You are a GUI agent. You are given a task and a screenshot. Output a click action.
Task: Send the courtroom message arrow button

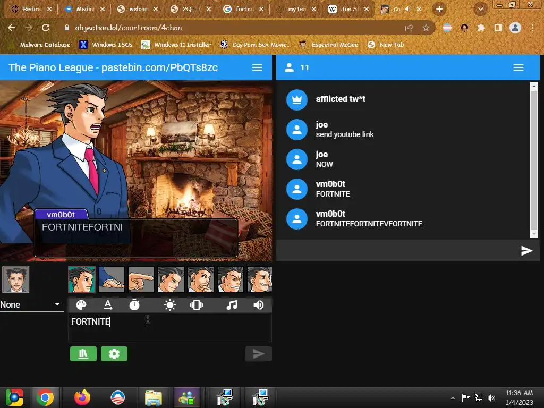[x=259, y=354]
